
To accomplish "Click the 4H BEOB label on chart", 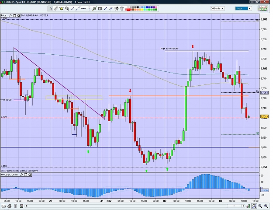I will click(x=6, y=100).
